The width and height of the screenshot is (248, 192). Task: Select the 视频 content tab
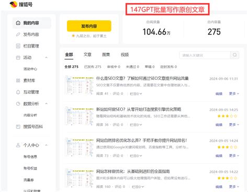point(125,55)
